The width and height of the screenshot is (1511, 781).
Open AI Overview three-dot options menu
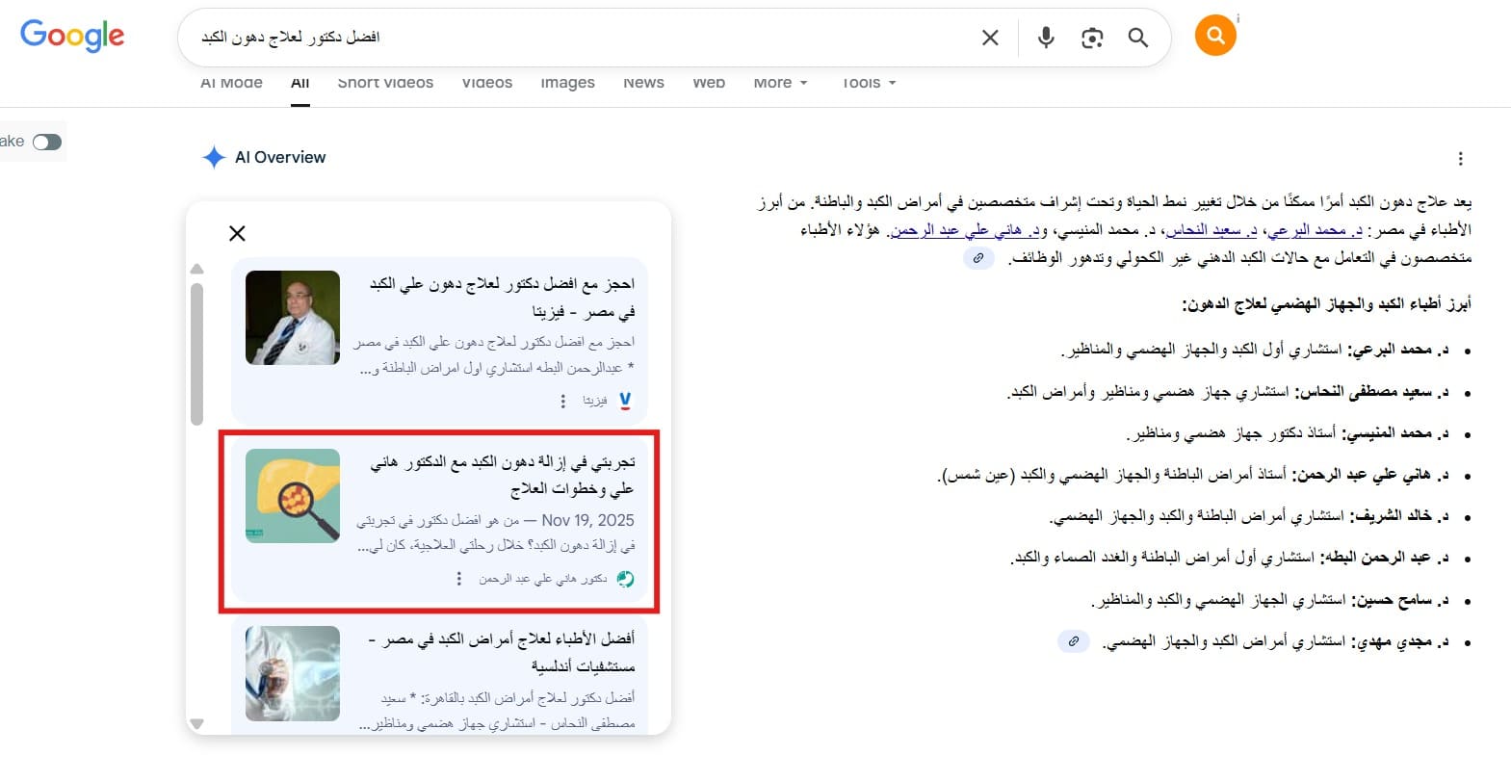[x=1460, y=159]
